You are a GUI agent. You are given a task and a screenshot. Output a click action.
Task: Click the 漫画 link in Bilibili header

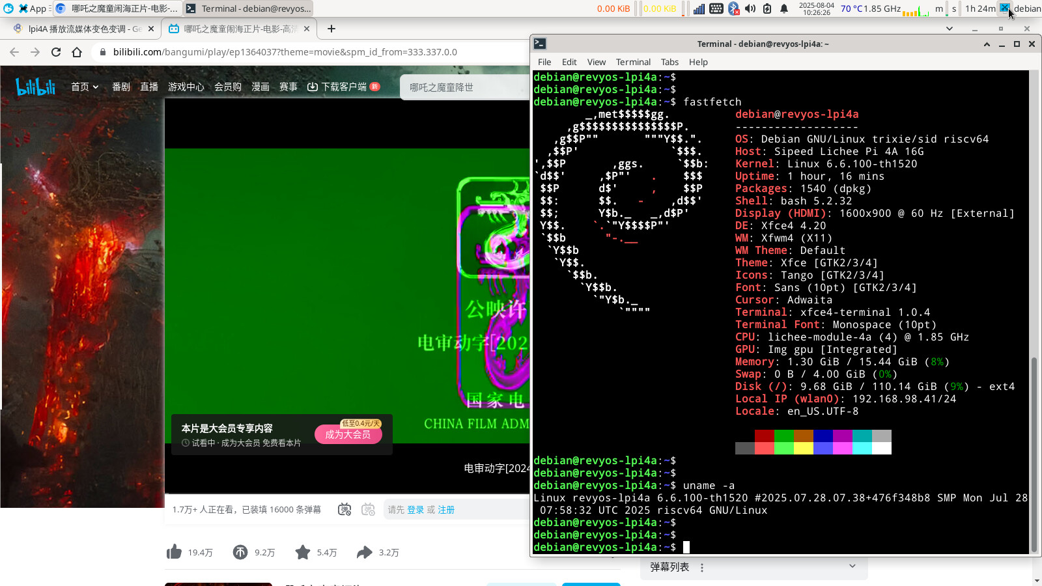(x=260, y=87)
